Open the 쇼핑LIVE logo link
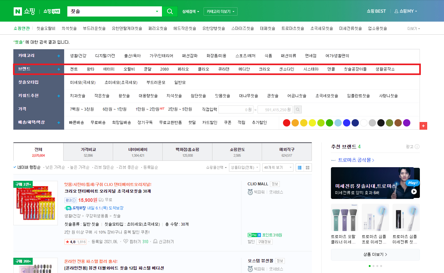 (51, 11)
